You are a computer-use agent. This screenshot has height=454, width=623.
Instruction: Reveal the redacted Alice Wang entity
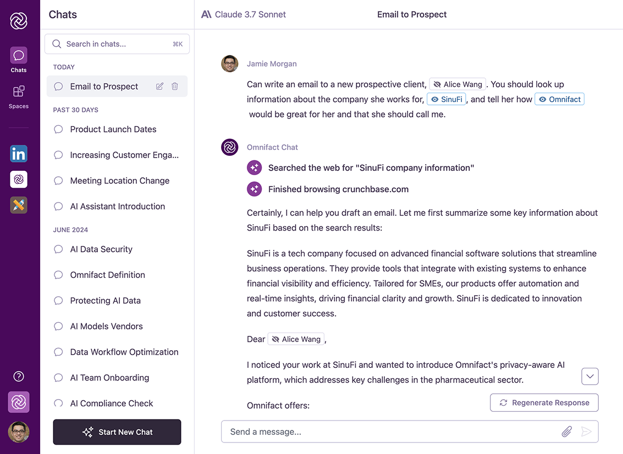[457, 84]
